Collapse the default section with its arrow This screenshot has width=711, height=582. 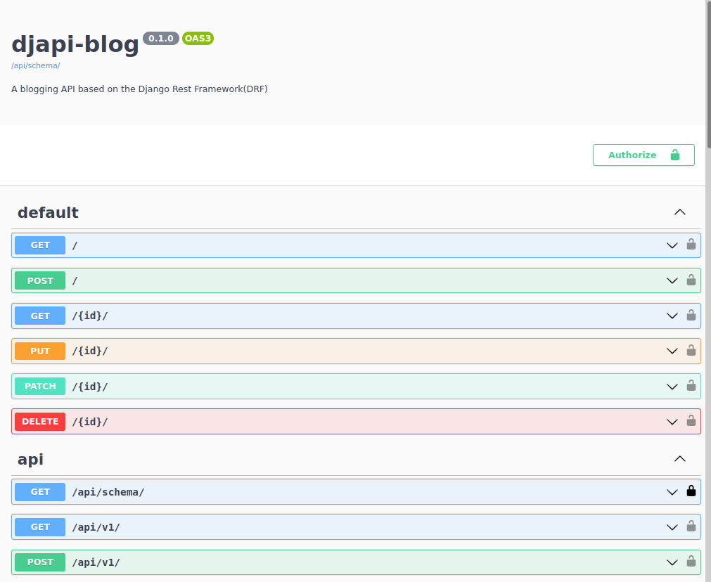tap(680, 212)
